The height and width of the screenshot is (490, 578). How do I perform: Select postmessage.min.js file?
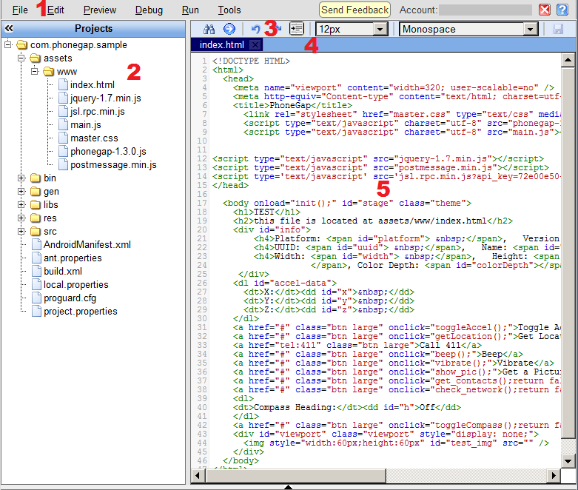pos(113,164)
